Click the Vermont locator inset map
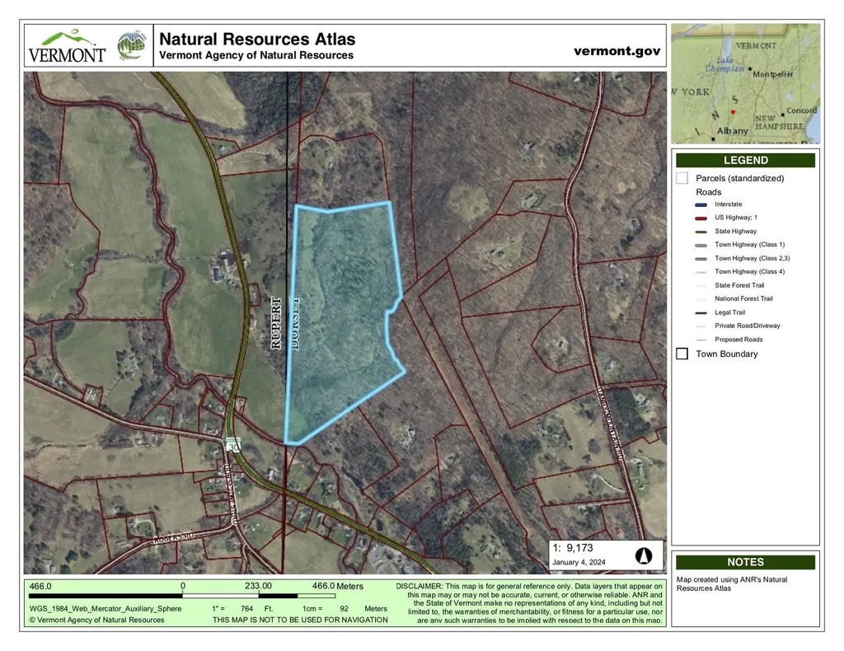 click(745, 83)
